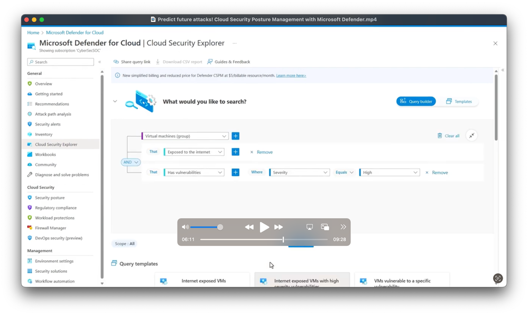Click the Firewall Manager icon
Image resolution: width=528 pixels, height=315 pixels.
click(x=30, y=228)
